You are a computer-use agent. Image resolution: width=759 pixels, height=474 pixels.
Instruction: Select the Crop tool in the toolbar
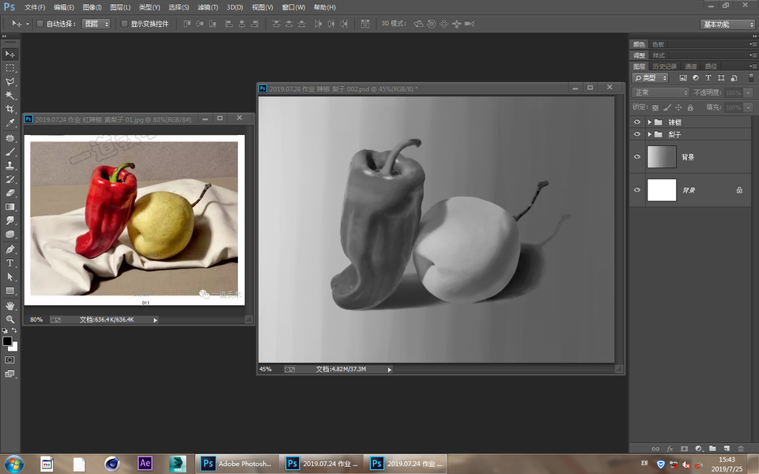(10, 109)
